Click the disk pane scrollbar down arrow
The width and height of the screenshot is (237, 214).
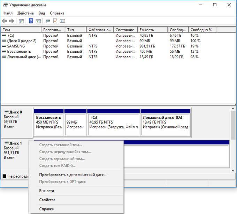[x=233, y=171]
